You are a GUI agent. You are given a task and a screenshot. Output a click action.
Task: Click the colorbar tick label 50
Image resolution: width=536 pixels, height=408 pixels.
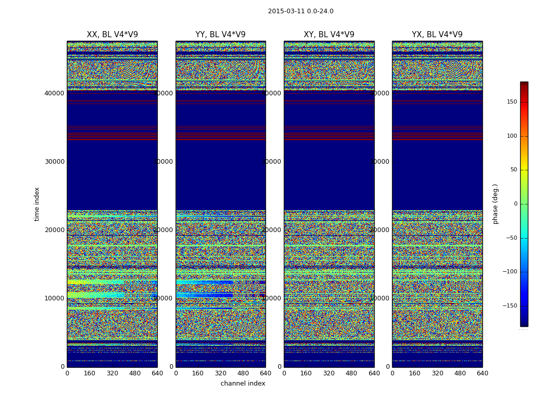click(x=514, y=170)
